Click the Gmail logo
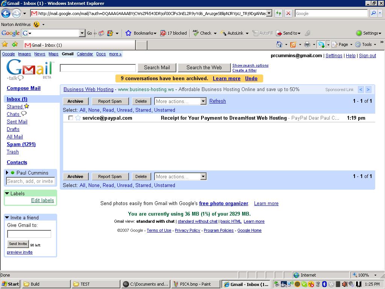This screenshot has width=385, height=289. (29, 70)
